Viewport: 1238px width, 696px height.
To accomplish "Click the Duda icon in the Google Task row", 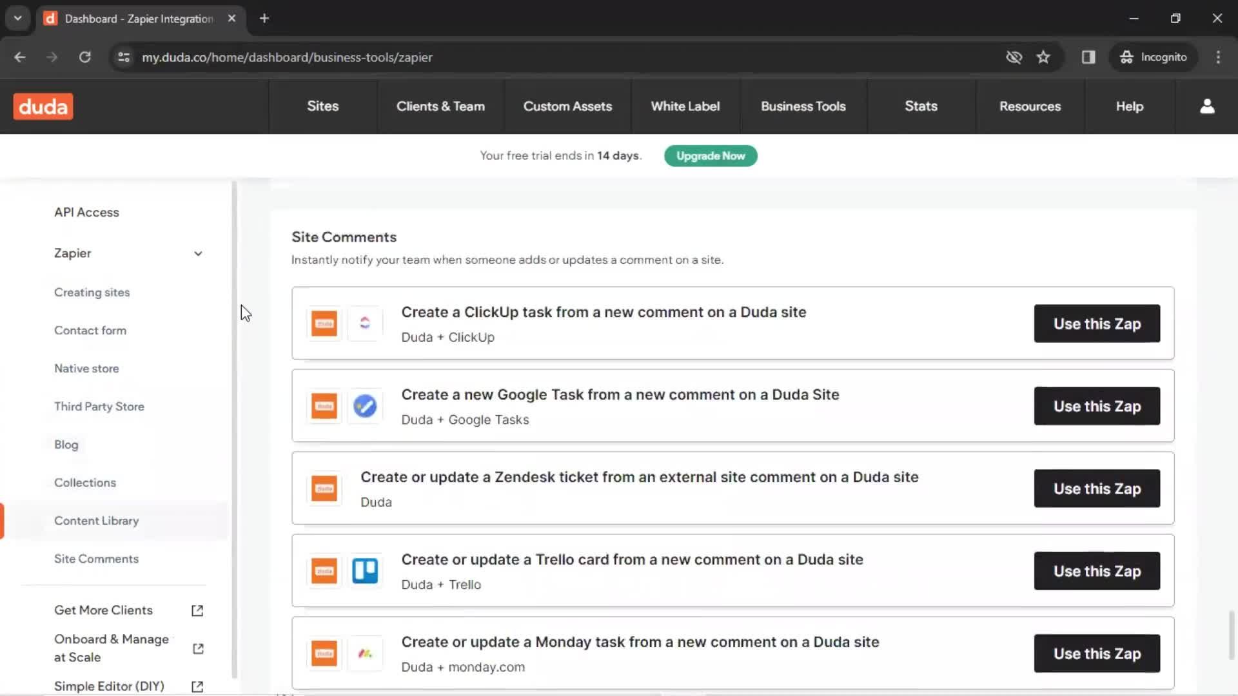I will pos(324,405).
